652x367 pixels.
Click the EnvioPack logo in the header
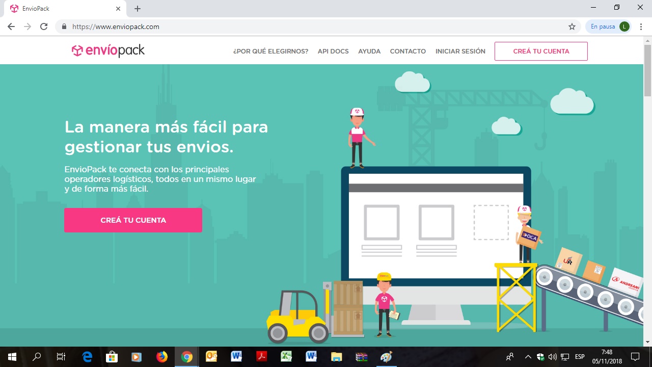click(108, 50)
